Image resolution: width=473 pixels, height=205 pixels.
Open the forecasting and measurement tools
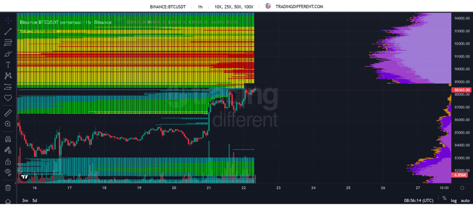8,87
